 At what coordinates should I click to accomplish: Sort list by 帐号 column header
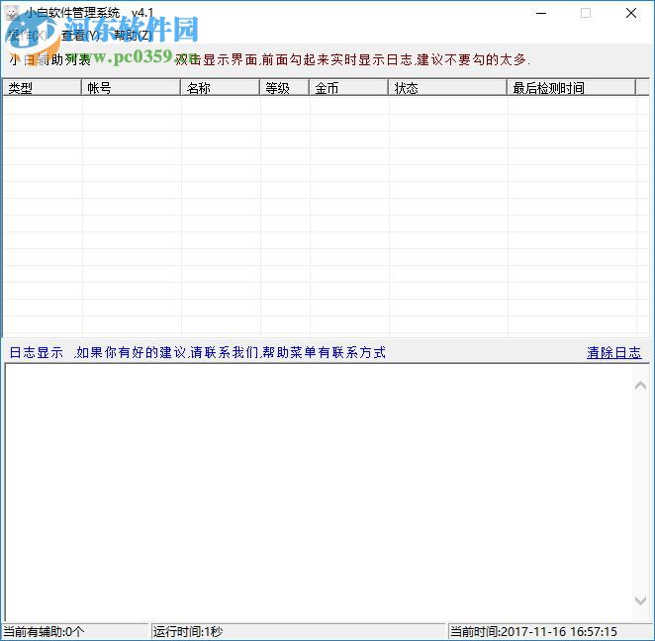coord(131,88)
